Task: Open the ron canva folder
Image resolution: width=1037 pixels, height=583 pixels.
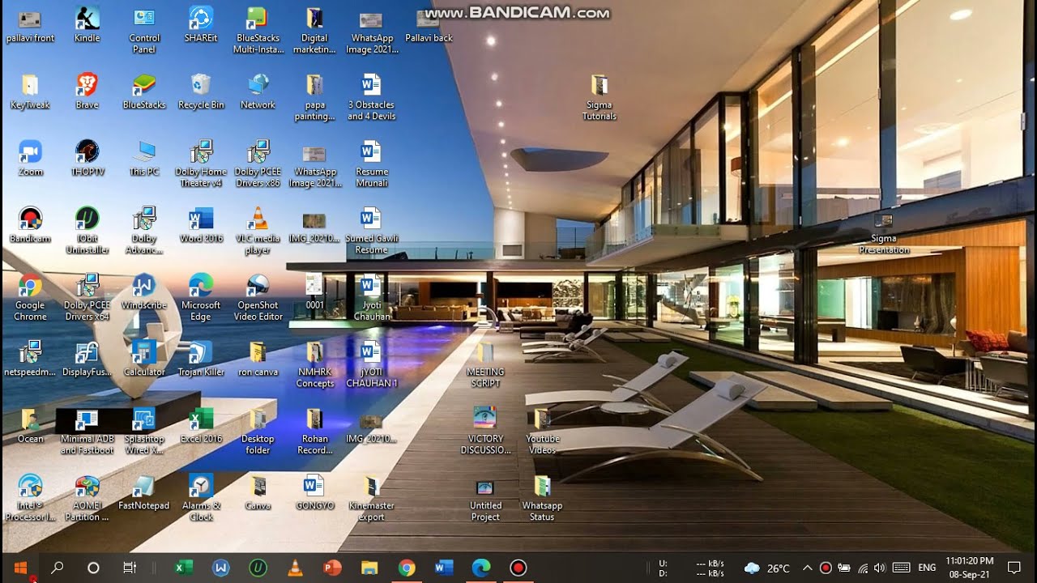Action: [x=258, y=359]
